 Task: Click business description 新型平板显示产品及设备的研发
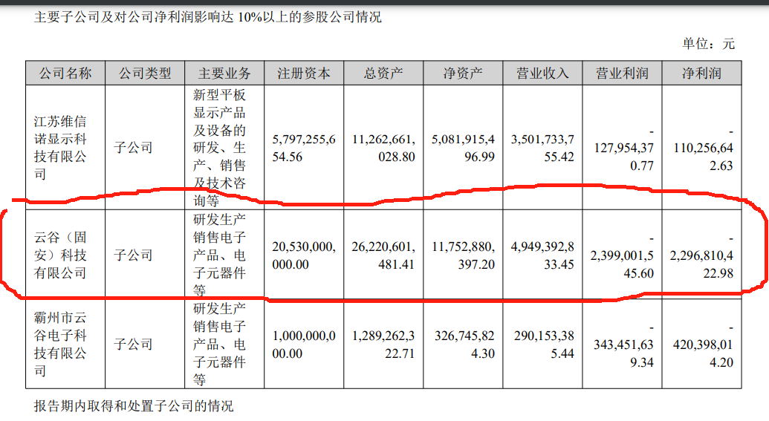click(x=219, y=148)
